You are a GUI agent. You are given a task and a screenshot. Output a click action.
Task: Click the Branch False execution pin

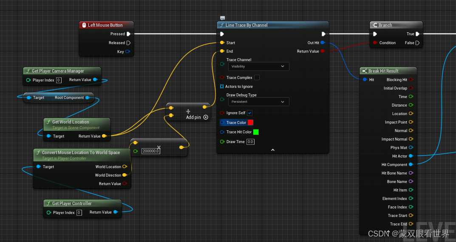[418, 43]
